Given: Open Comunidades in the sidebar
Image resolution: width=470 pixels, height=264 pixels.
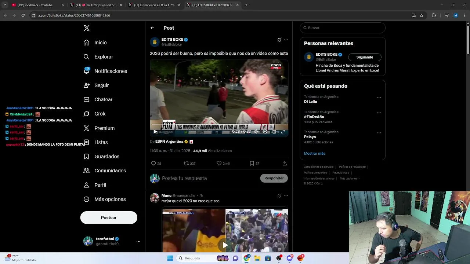Looking at the screenshot, I should click(x=105, y=170).
